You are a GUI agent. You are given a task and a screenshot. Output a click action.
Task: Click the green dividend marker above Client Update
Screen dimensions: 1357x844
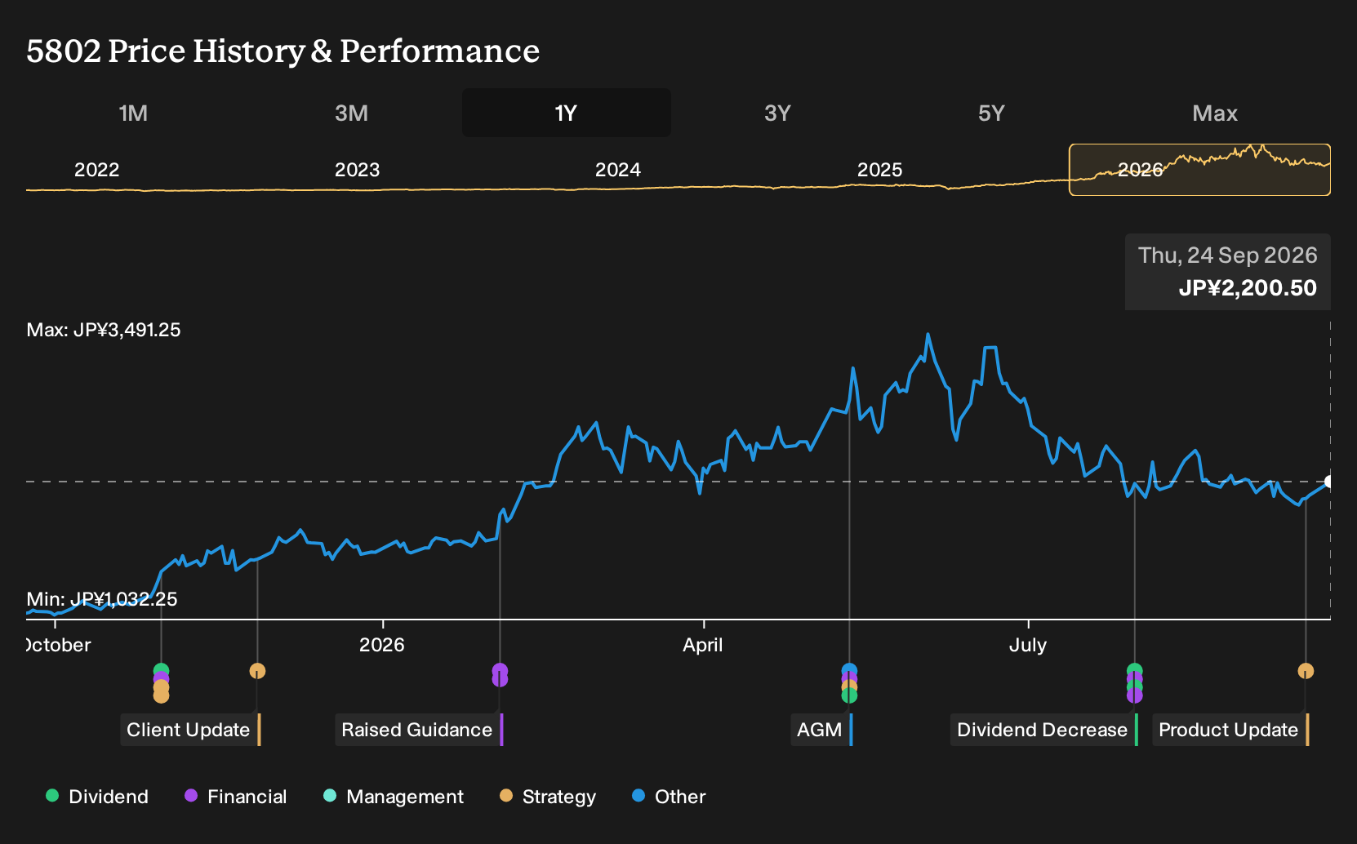[161, 671]
